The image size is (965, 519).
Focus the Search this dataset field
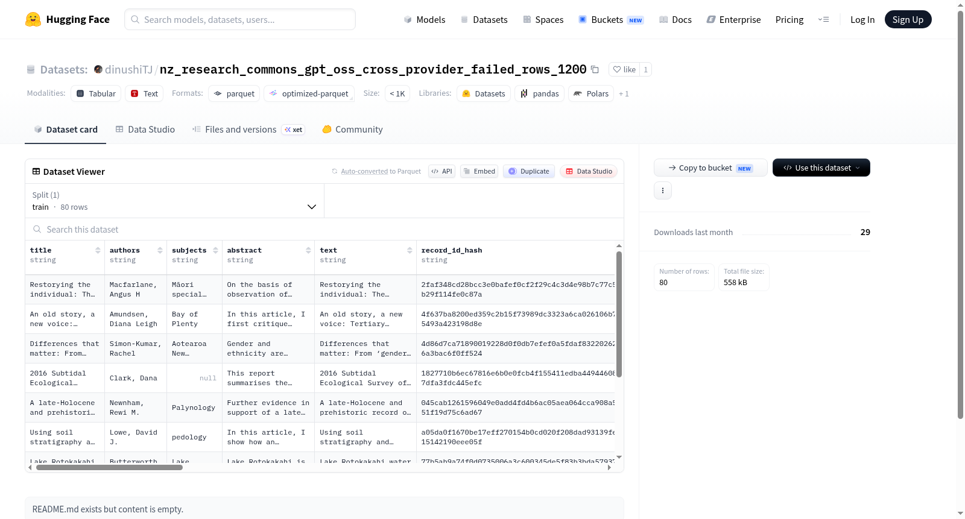[x=324, y=229]
